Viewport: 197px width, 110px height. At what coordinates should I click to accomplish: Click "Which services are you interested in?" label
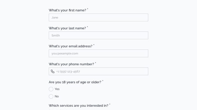pos(79,105)
